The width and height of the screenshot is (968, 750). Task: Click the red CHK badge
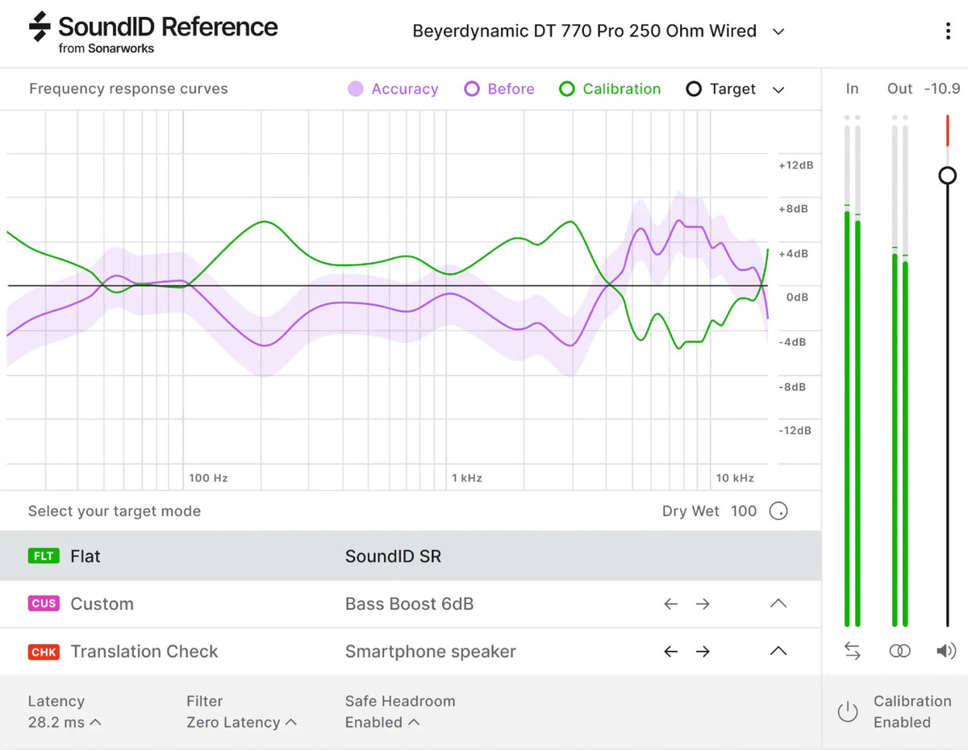(44, 652)
